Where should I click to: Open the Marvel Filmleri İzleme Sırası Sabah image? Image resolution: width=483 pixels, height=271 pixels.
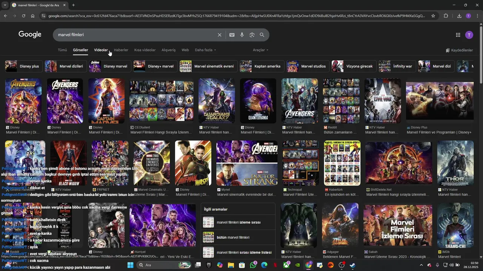pyautogui.click(x=398, y=226)
